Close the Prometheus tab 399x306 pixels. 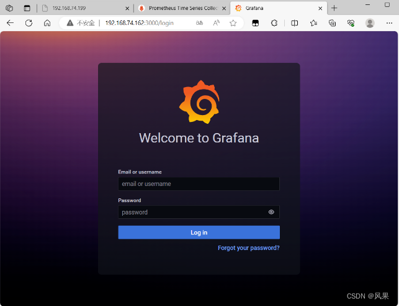pyautogui.click(x=224, y=9)
